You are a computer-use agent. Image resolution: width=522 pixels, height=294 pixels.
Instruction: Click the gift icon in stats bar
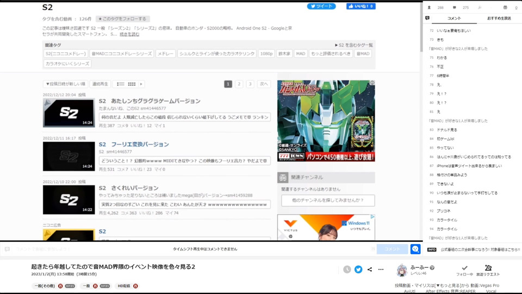(505, 8)
